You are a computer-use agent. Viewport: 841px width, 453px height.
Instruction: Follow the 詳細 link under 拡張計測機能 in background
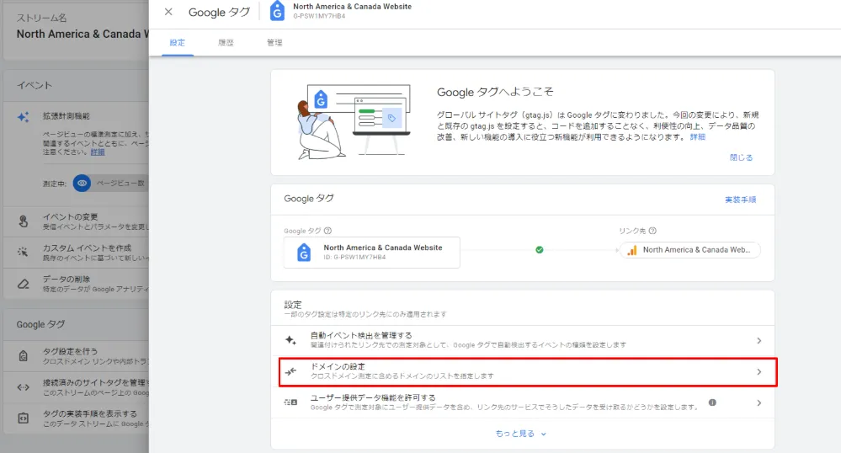[x=98, y=152]
